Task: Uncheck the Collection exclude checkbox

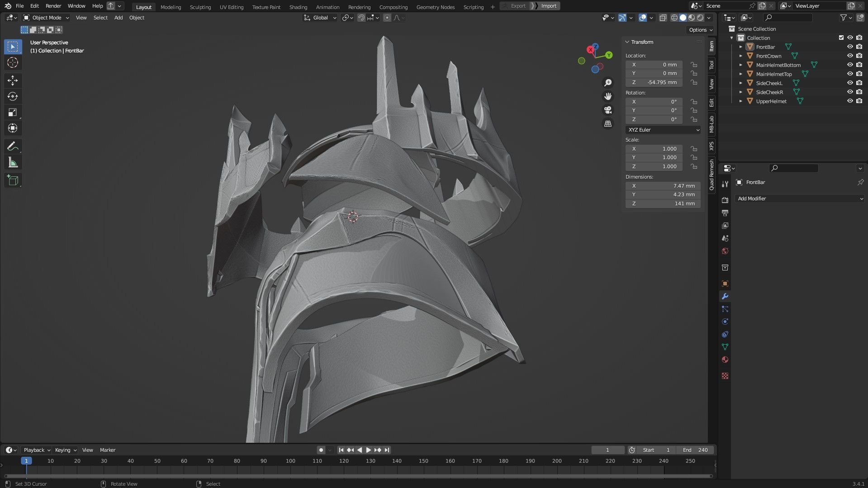Action: 841,38
